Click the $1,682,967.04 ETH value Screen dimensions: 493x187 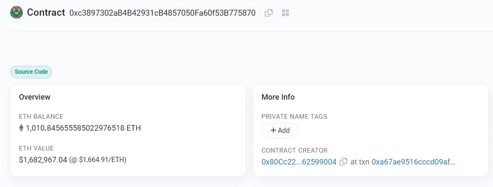[x=43, y=160]
